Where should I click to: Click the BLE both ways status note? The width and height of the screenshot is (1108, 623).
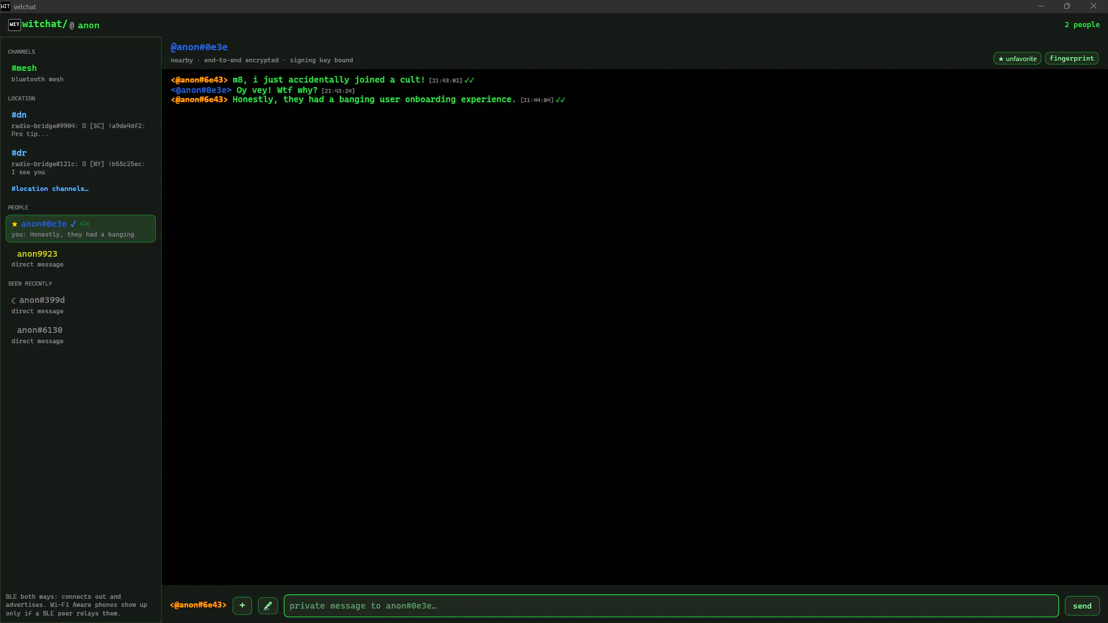(77, 605)
